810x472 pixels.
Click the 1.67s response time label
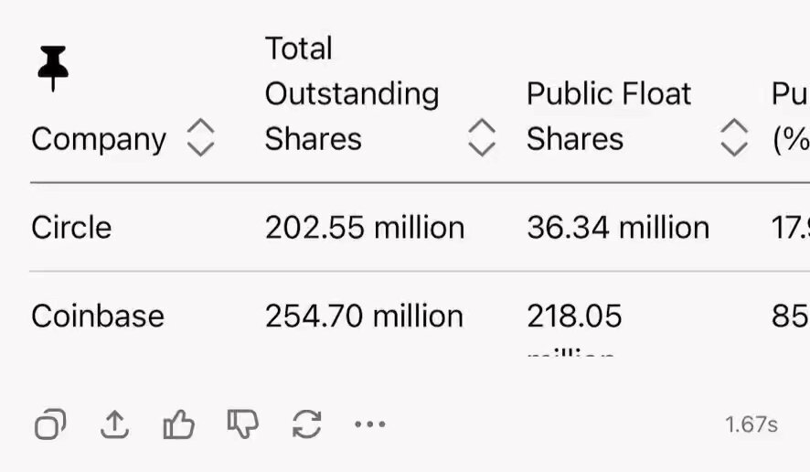[751, 425]
